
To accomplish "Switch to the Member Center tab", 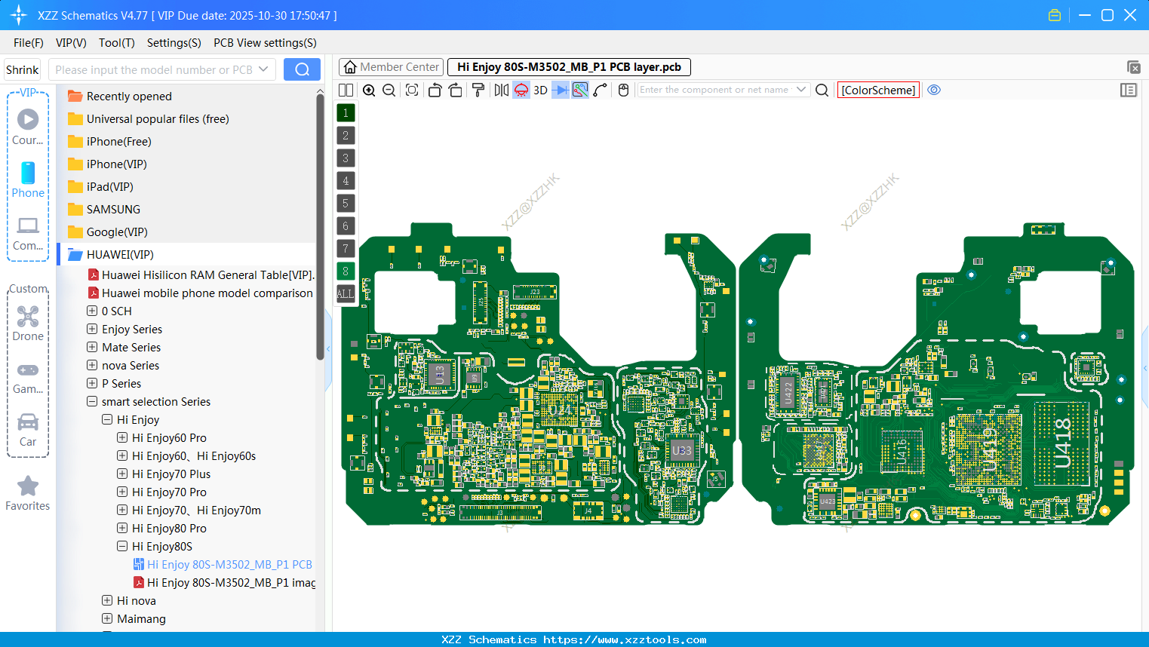I will 392,67.
